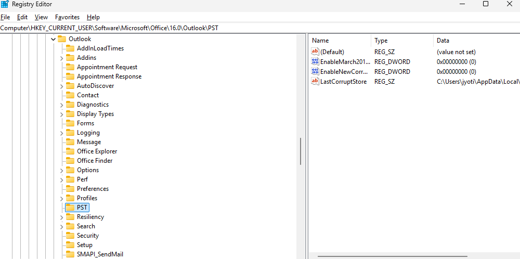Click the Contact folder icon
This screenshot has height=259, width=520.
tap(70, 95)
